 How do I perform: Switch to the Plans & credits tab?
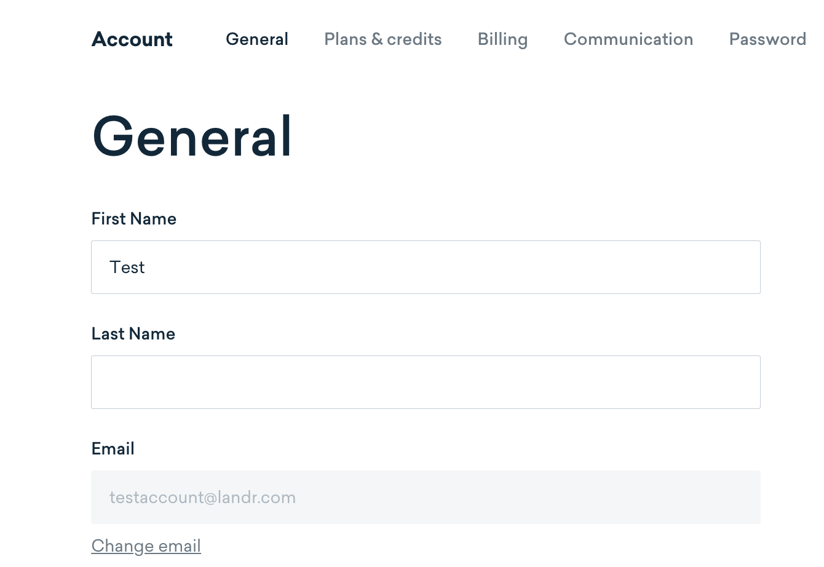(x=382, y=39)
